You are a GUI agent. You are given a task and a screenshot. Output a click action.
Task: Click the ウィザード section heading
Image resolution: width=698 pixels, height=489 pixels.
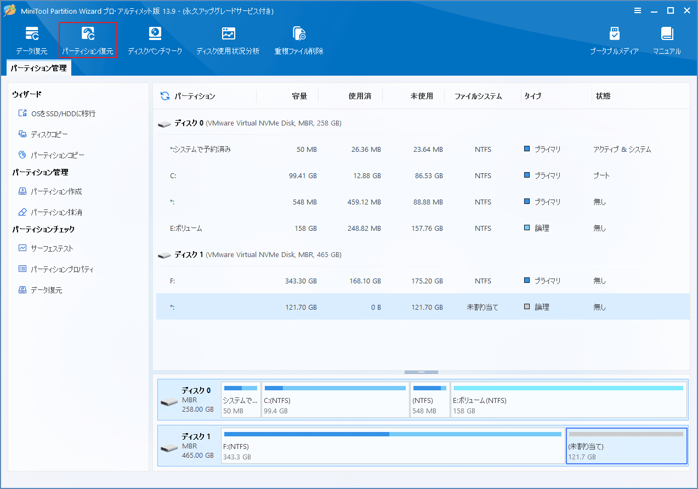click(27, 94)
